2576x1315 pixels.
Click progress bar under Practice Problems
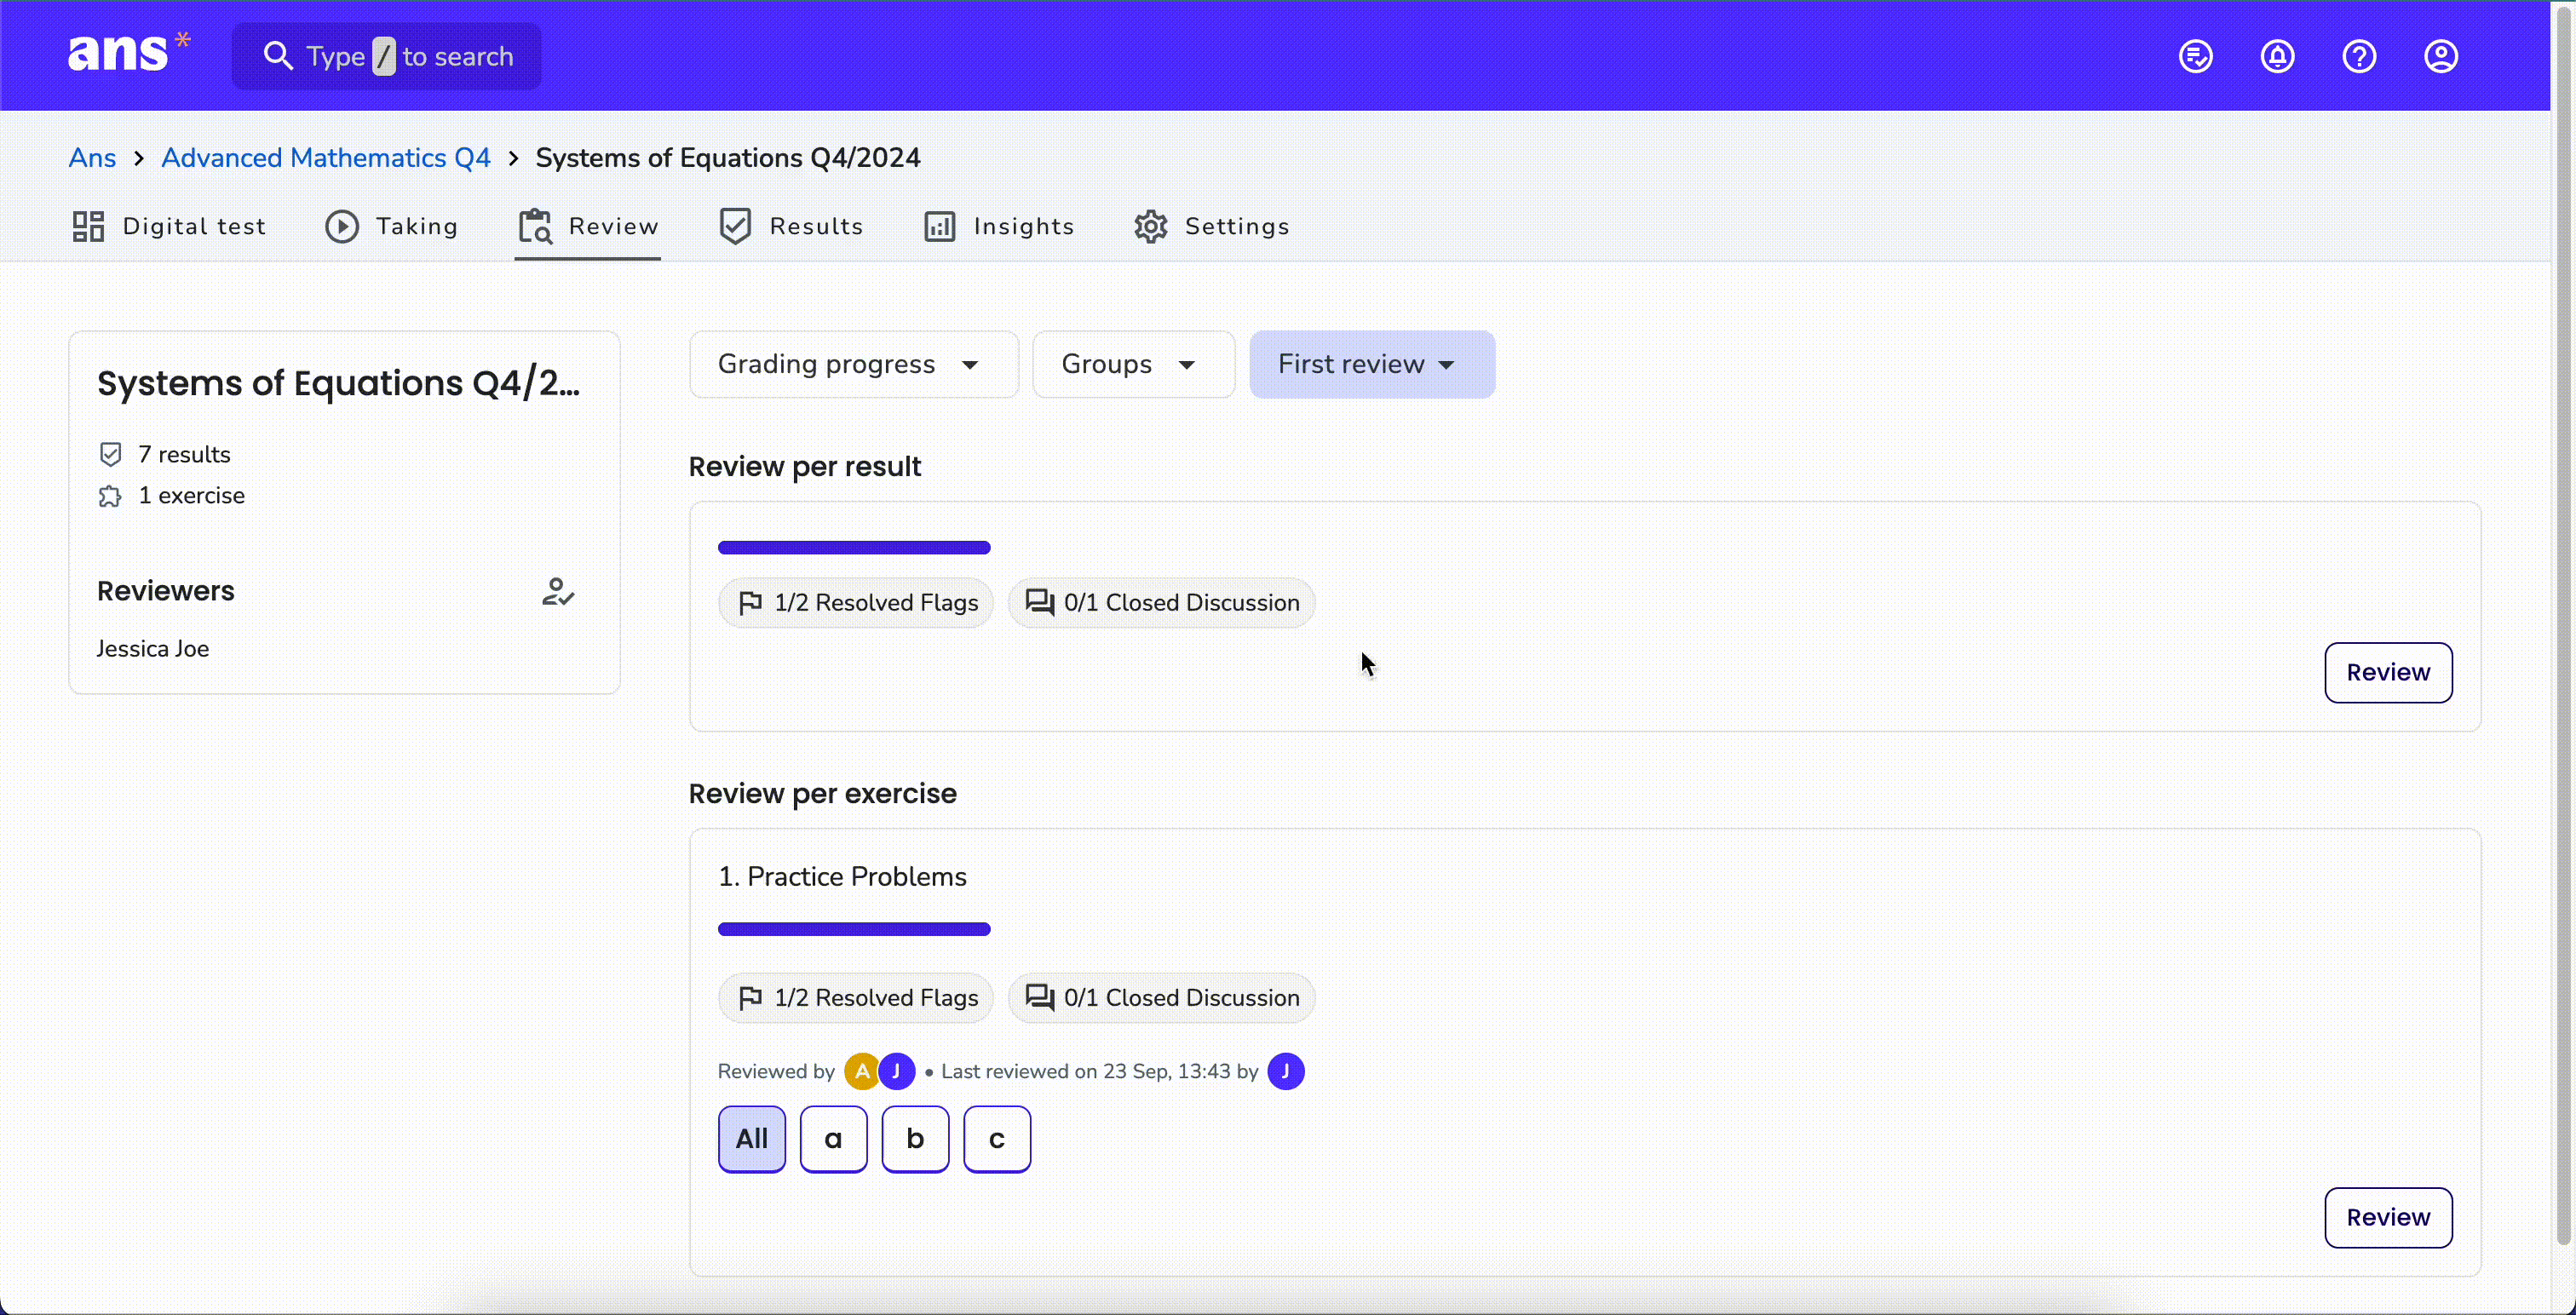(x=854, y=929)
